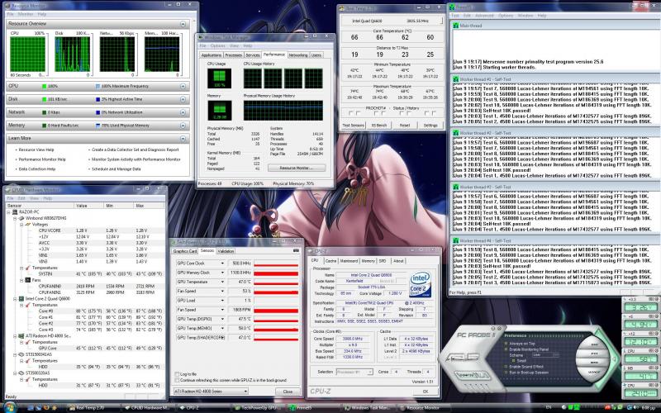The image size is (661, 413).
Task: Open GPU Core Clock sensor dropdown
Action: pyautogui.click(x=222, y=263)
